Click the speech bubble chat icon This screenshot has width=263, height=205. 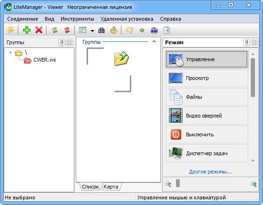coord(130,31)
